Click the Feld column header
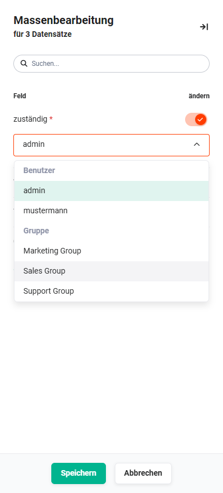This screenshot has width=223, height=493. pos(20,96)
